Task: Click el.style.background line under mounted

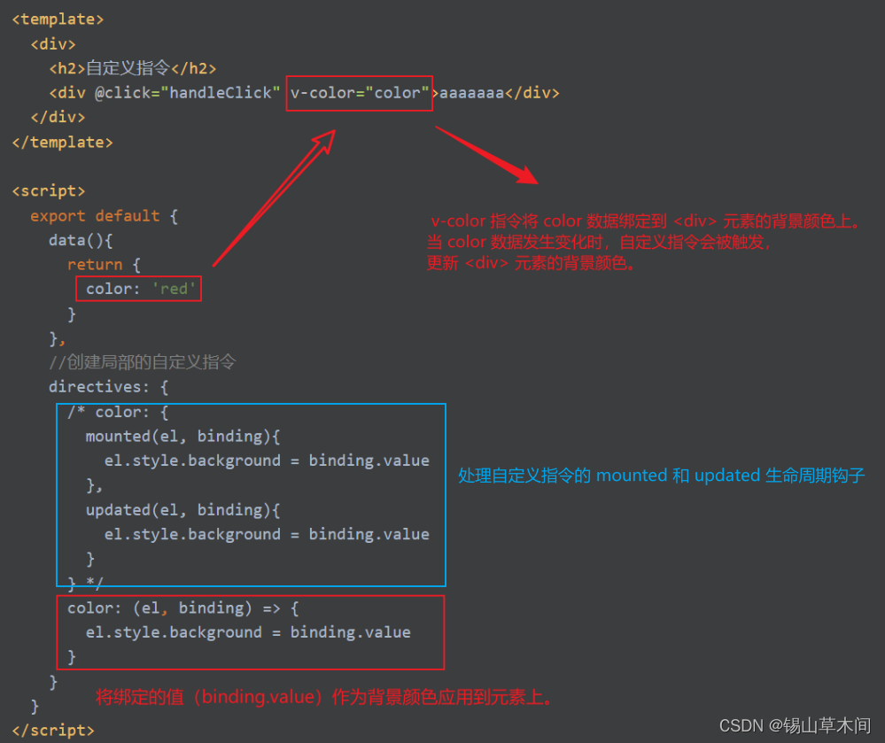Action: 267,461
